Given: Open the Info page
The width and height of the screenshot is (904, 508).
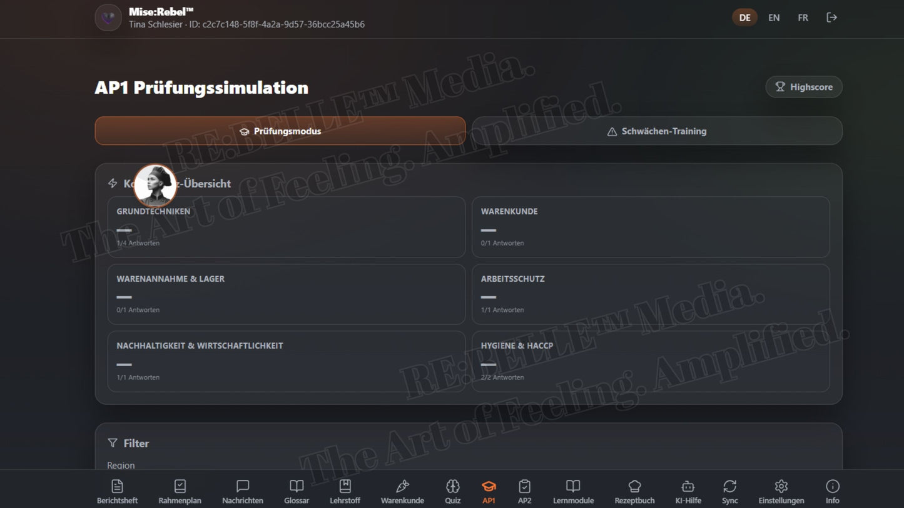Looking at the screenshot, I should (833, 492).
